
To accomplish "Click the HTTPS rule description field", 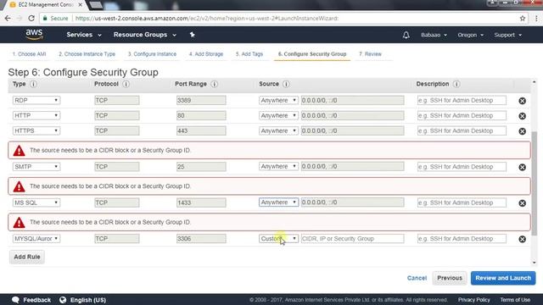I will tap(462, 130).
